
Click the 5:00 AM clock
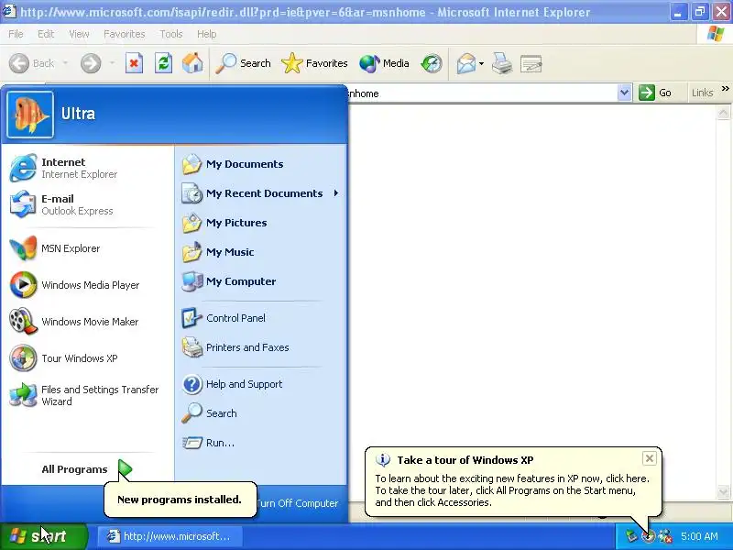pyautogui.click(x=699, y=536)
